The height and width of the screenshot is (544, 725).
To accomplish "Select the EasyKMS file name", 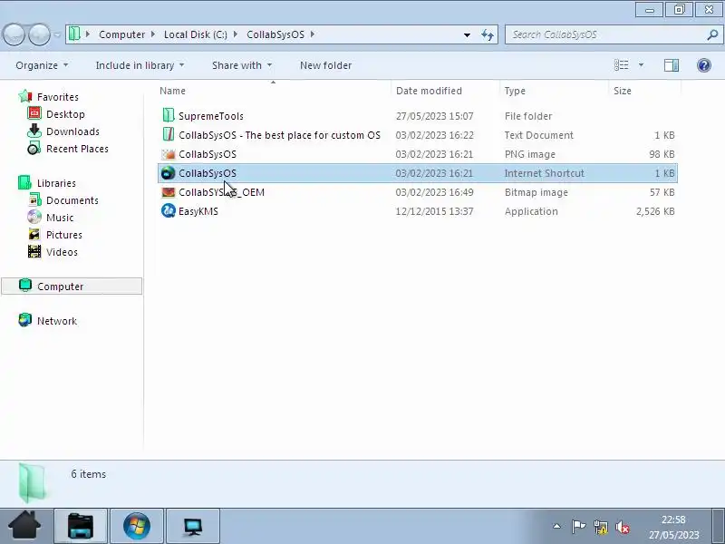I will pyautogui.click(x=198, y=211).
